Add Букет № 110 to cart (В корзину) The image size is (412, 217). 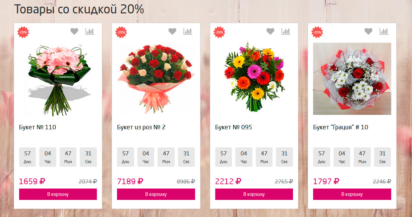click(58, 194)
